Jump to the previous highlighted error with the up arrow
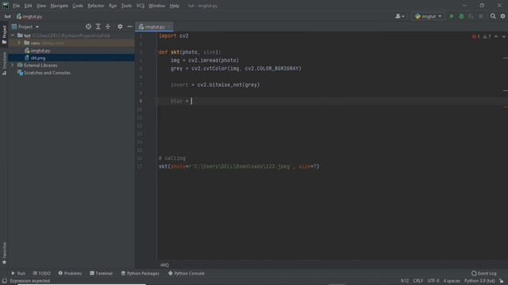Screen dimensions: 508x285 [496, 36]
